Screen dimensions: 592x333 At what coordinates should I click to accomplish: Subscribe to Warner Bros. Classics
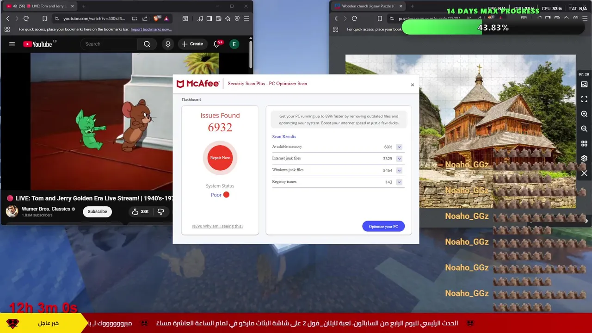pos(97,211)
